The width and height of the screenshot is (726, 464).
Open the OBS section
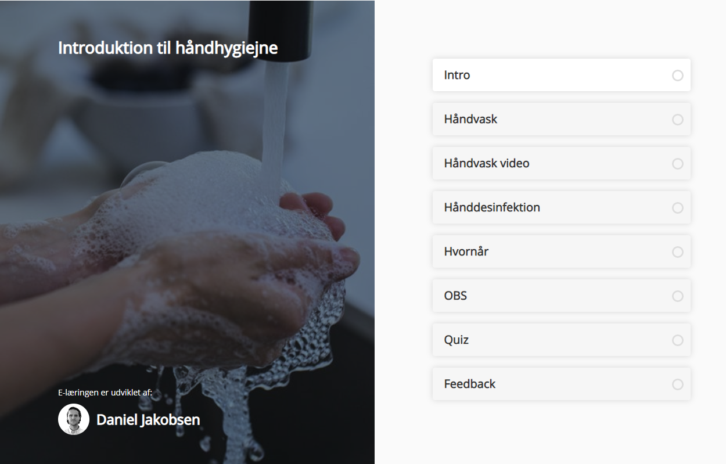561,296
